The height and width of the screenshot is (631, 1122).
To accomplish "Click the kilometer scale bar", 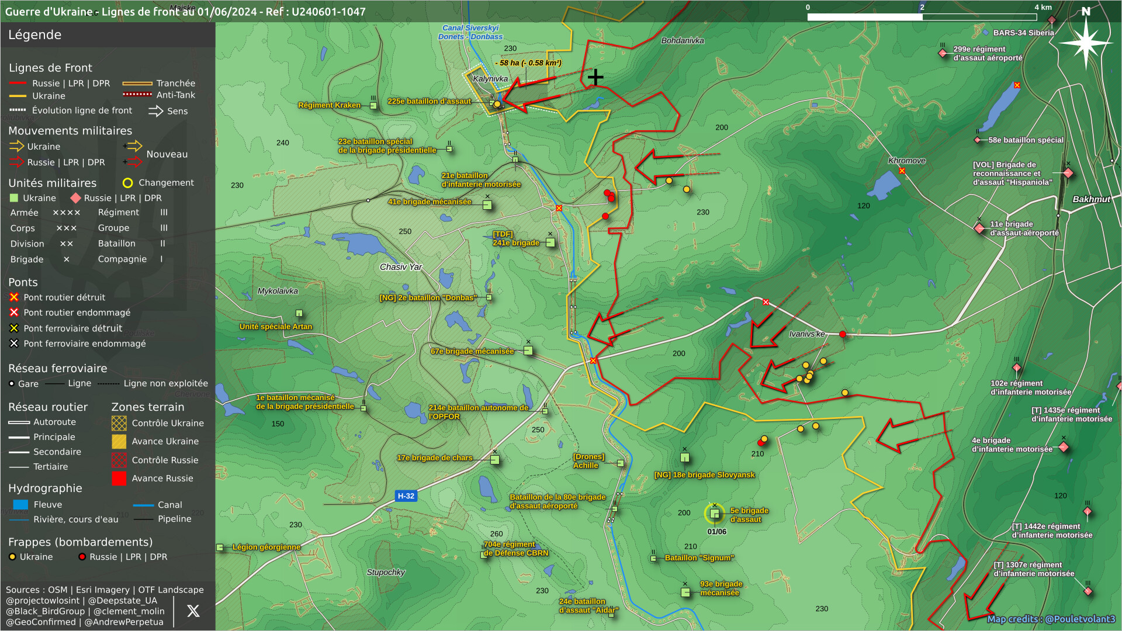I will 922,17.
